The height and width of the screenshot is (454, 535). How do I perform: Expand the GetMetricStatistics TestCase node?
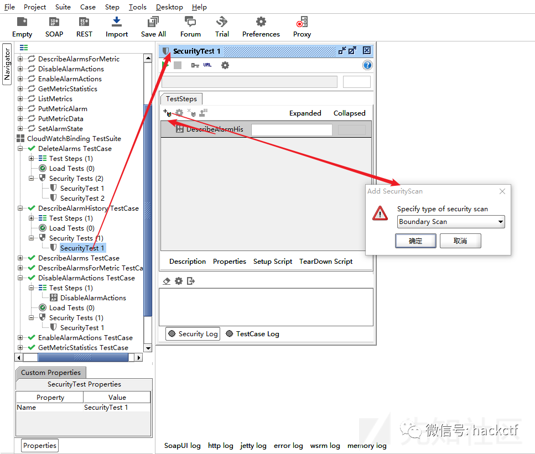click(x=20, y=348)
